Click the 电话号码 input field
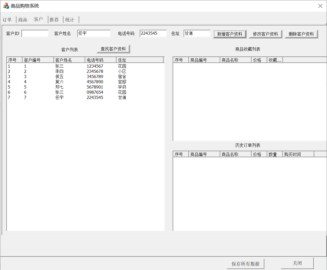Image resolution: width=327 pixels, height=270 pixels. [153, 33]
